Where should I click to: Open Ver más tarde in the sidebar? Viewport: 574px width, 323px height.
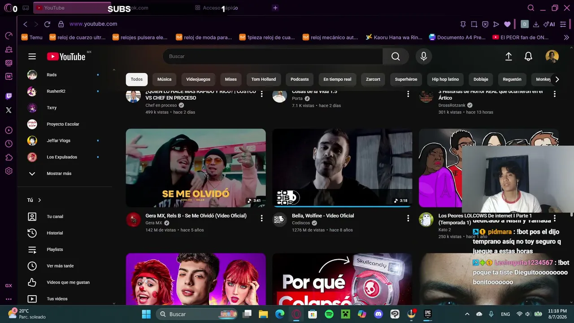click(x=64, y=266)
